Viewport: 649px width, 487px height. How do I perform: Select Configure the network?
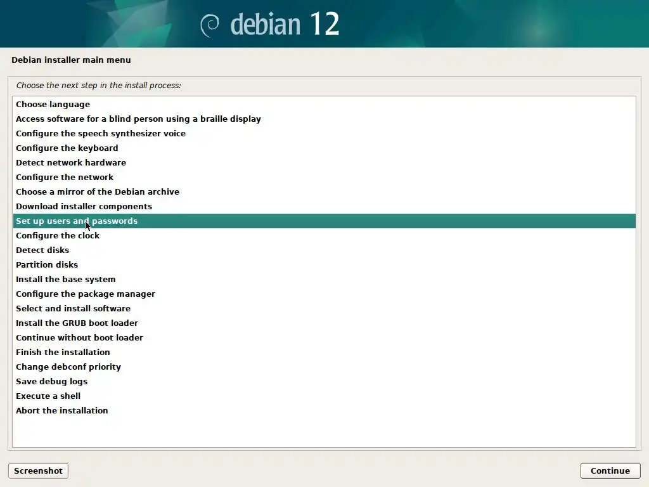[x=324, y=178]
